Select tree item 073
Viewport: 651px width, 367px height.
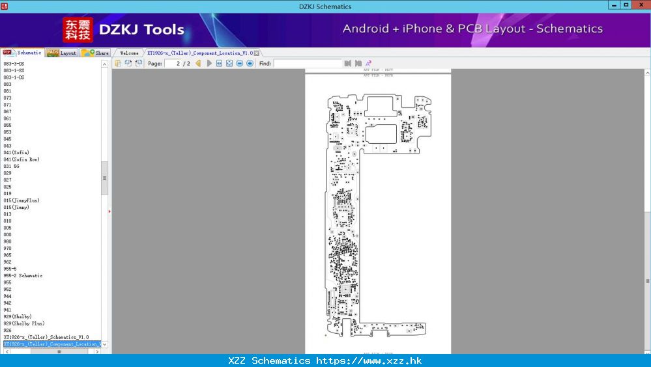pos(7,98)
